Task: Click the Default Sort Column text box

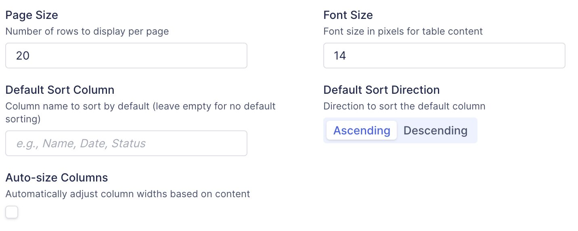Action: click(126, 143)
